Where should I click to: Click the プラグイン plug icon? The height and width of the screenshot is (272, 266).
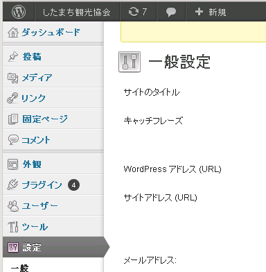coord(12,185)
